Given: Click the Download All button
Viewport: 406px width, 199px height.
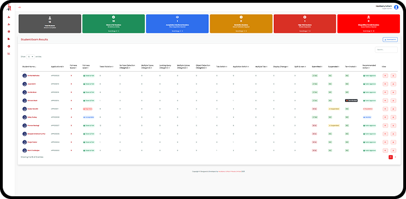Looking at the screenshot, I should click(390, 39).
